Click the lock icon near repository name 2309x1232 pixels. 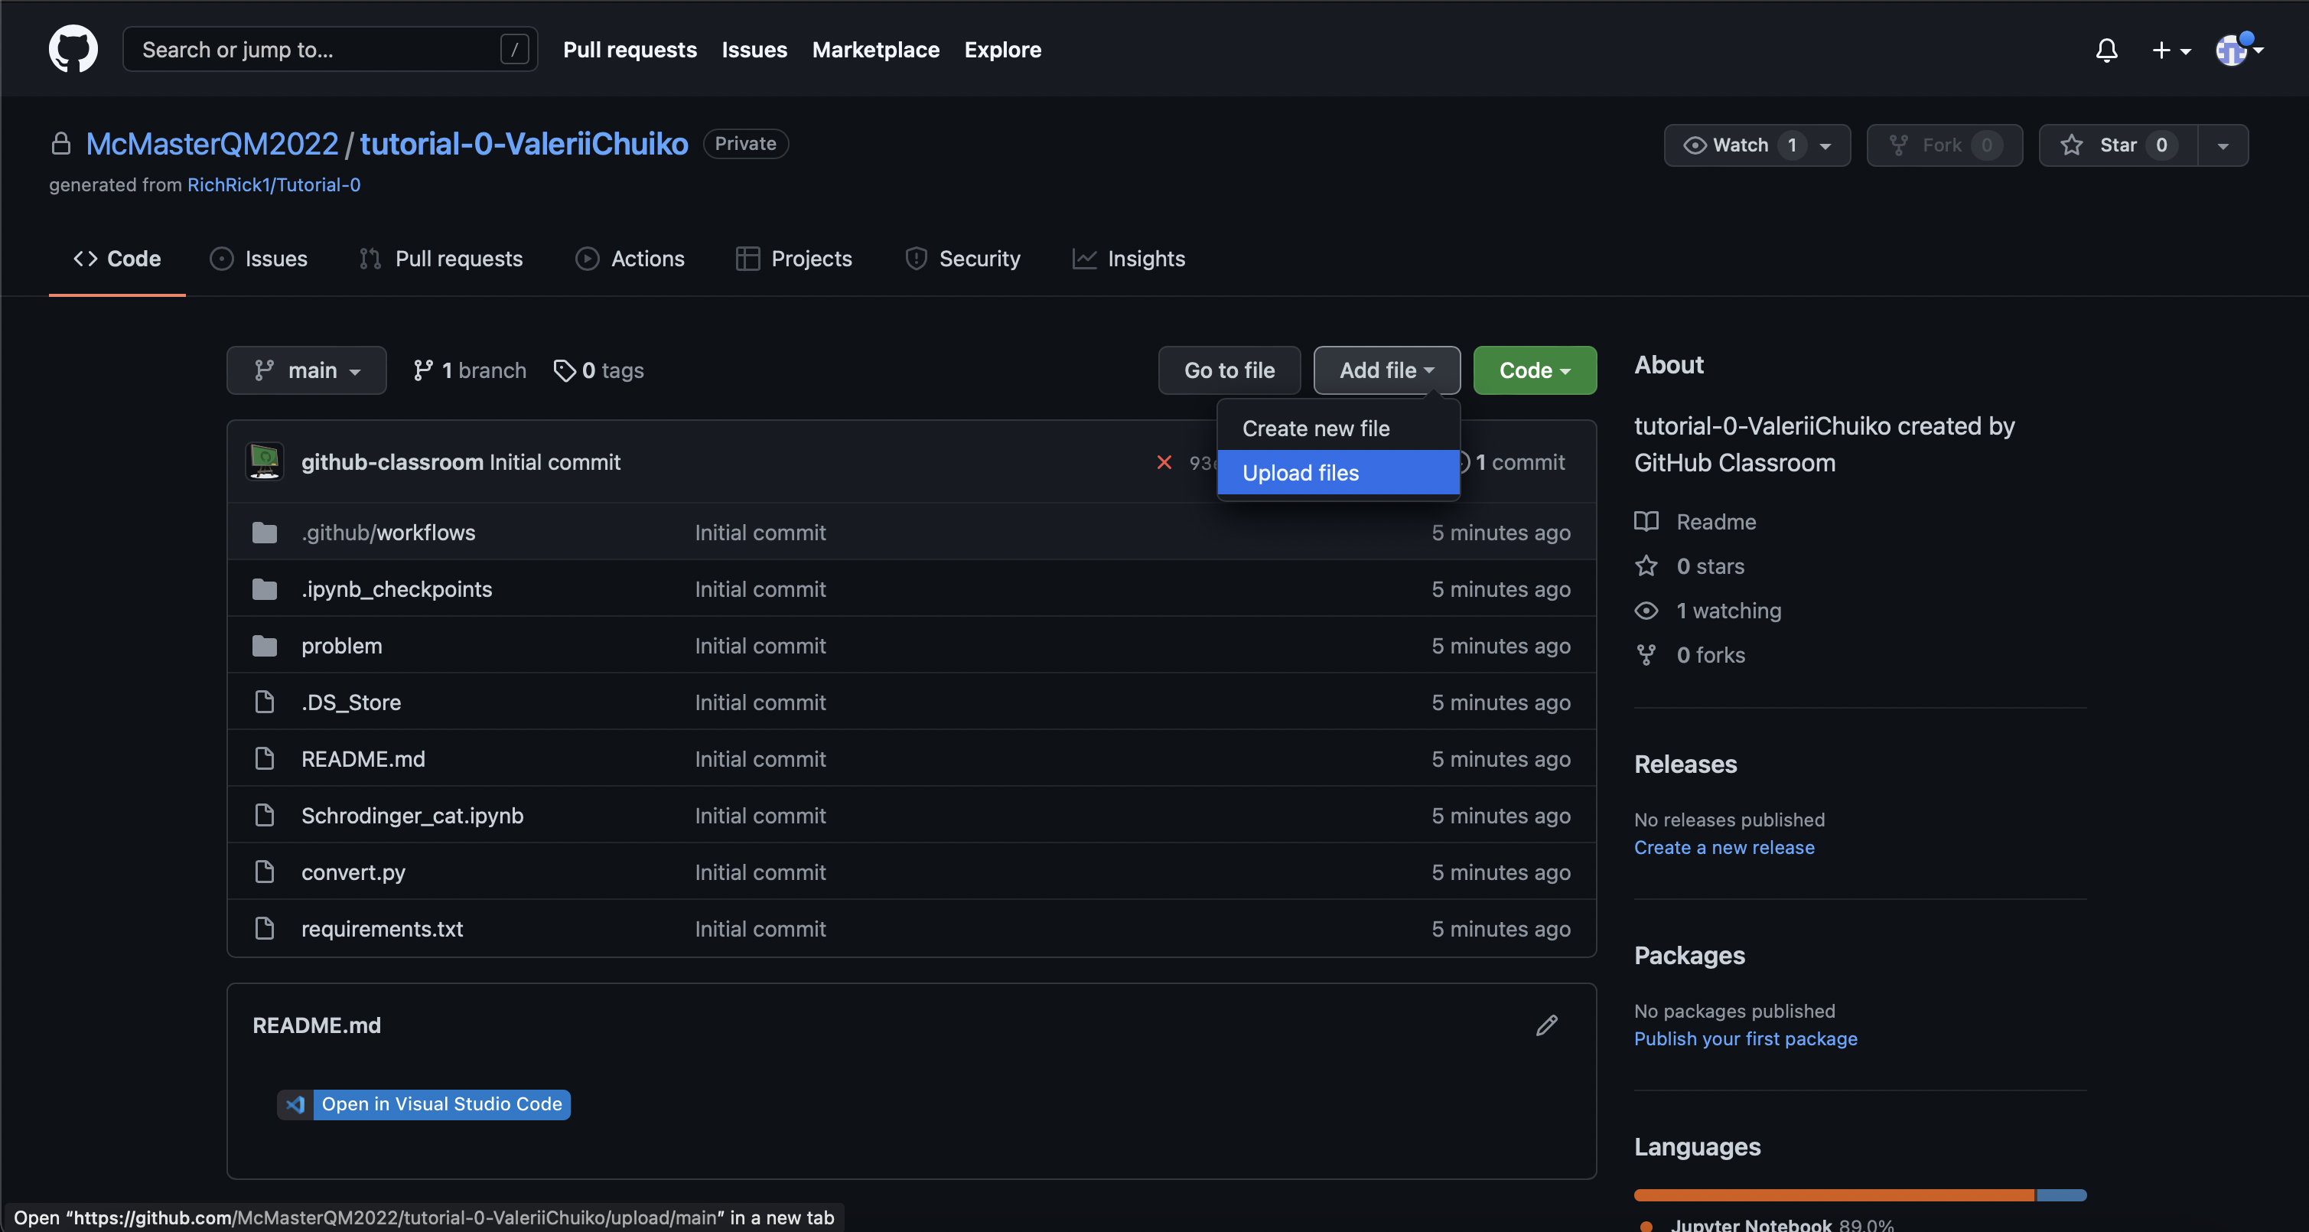(61, 143)
